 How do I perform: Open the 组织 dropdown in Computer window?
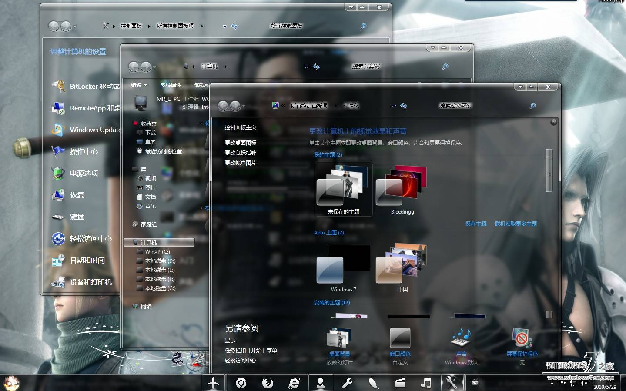(139, 85)
